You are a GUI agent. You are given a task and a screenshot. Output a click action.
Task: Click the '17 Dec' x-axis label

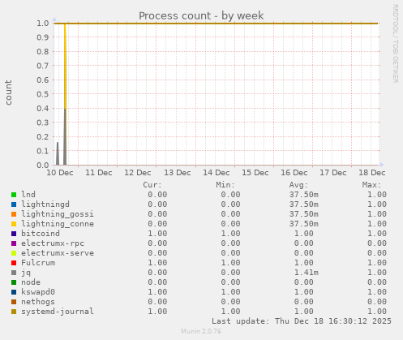(333, 173)
